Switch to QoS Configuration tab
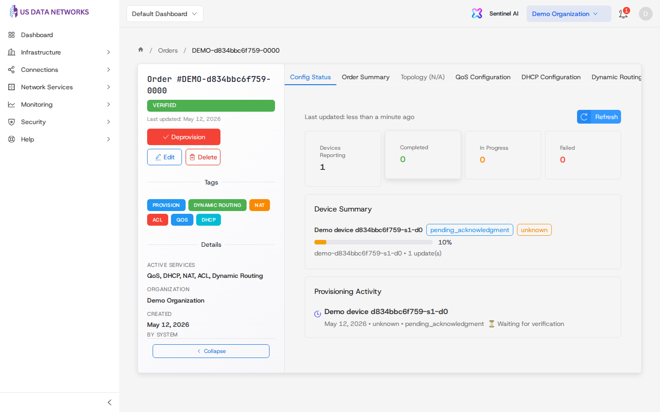 483,77
